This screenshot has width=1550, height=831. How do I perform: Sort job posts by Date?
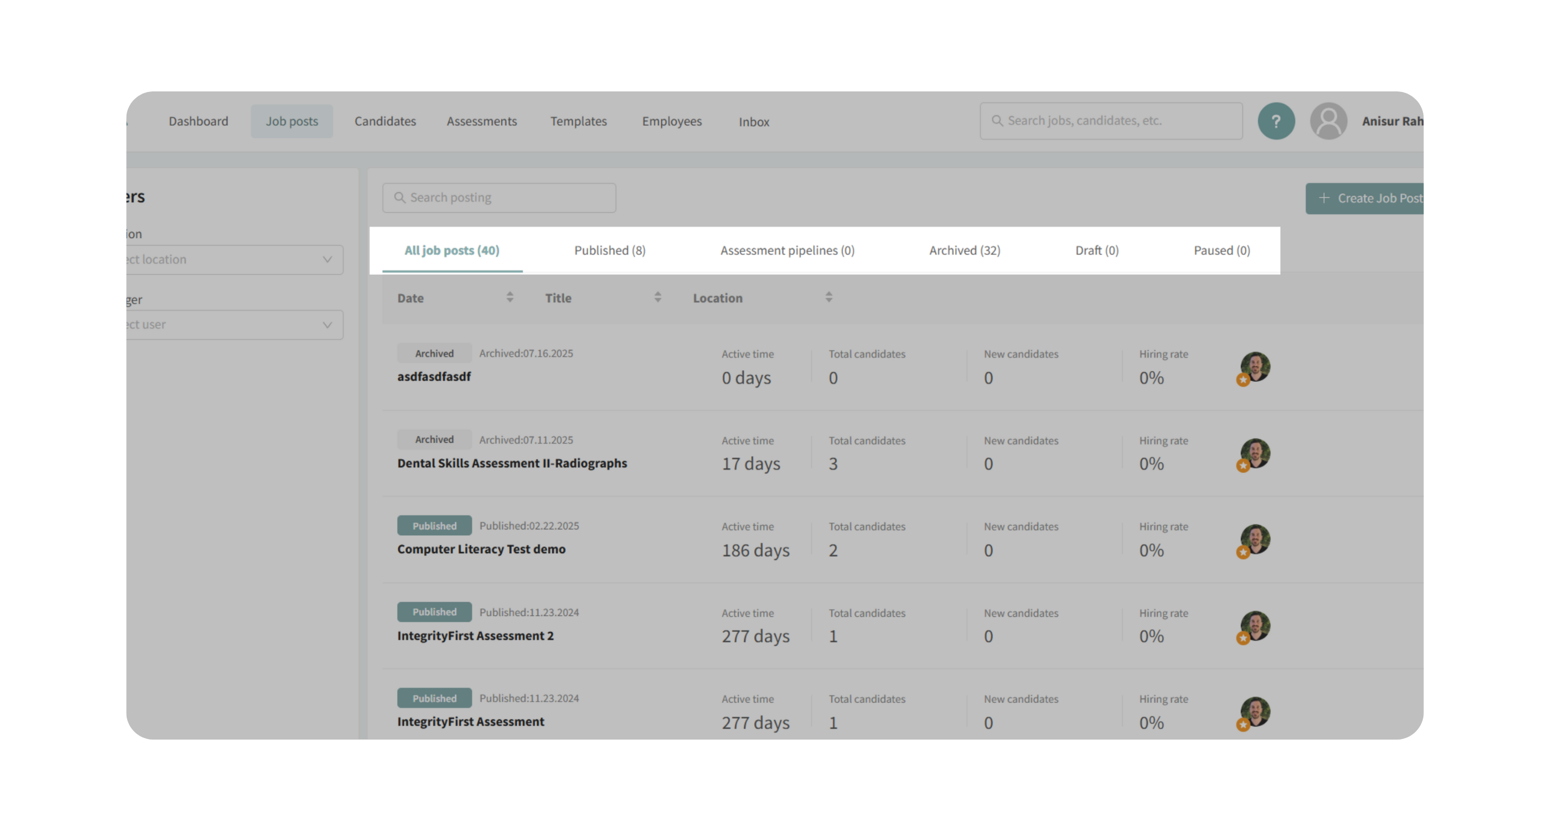(x=509, y=297)
